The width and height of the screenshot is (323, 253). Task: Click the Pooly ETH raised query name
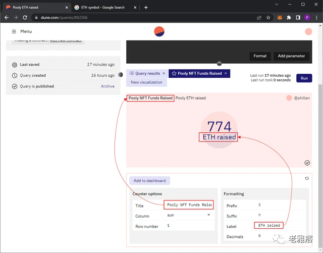191,98
